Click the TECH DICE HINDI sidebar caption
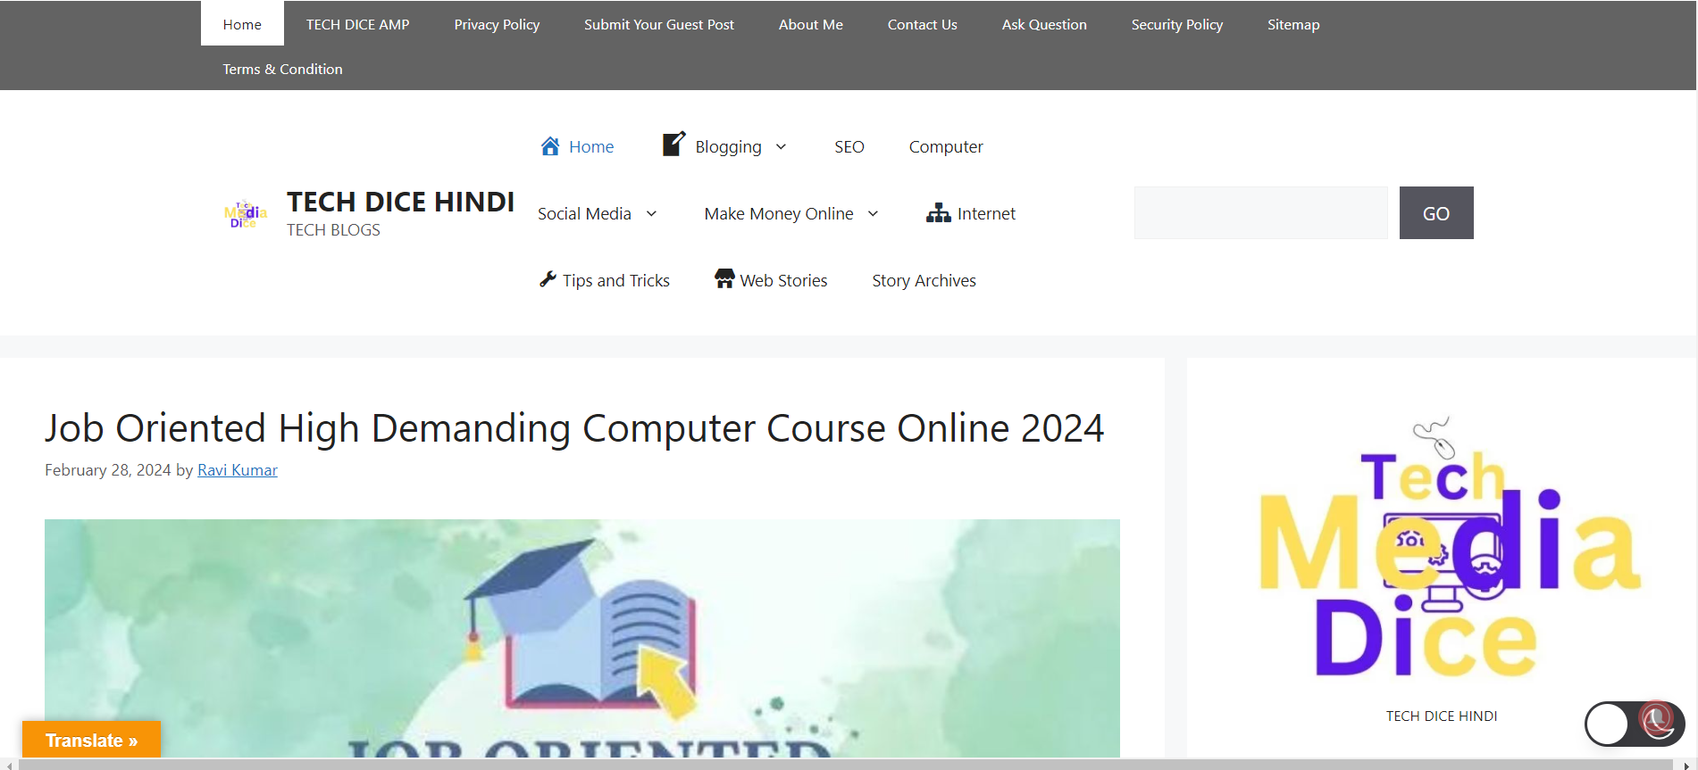 point(1441,716)
